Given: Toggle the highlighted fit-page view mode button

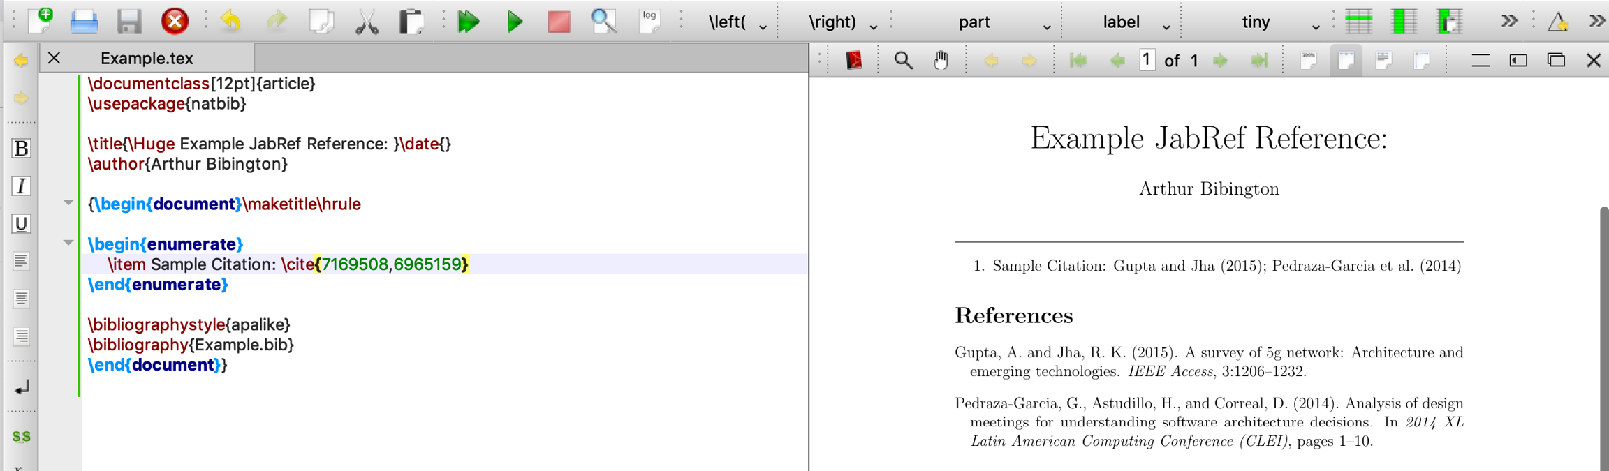Looking at the screenshot, I should coord(1346,61).
